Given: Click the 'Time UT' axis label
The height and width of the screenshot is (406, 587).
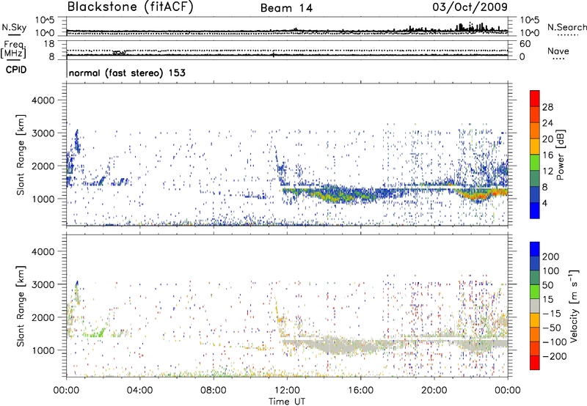Looking at the screenshot, I should tap(287, 402).
